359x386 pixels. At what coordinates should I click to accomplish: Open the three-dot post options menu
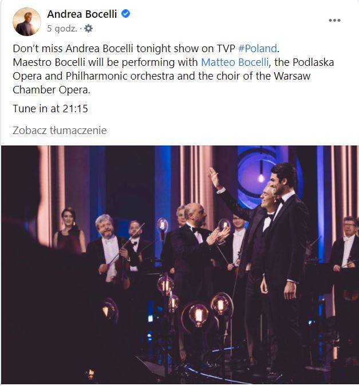334,20
